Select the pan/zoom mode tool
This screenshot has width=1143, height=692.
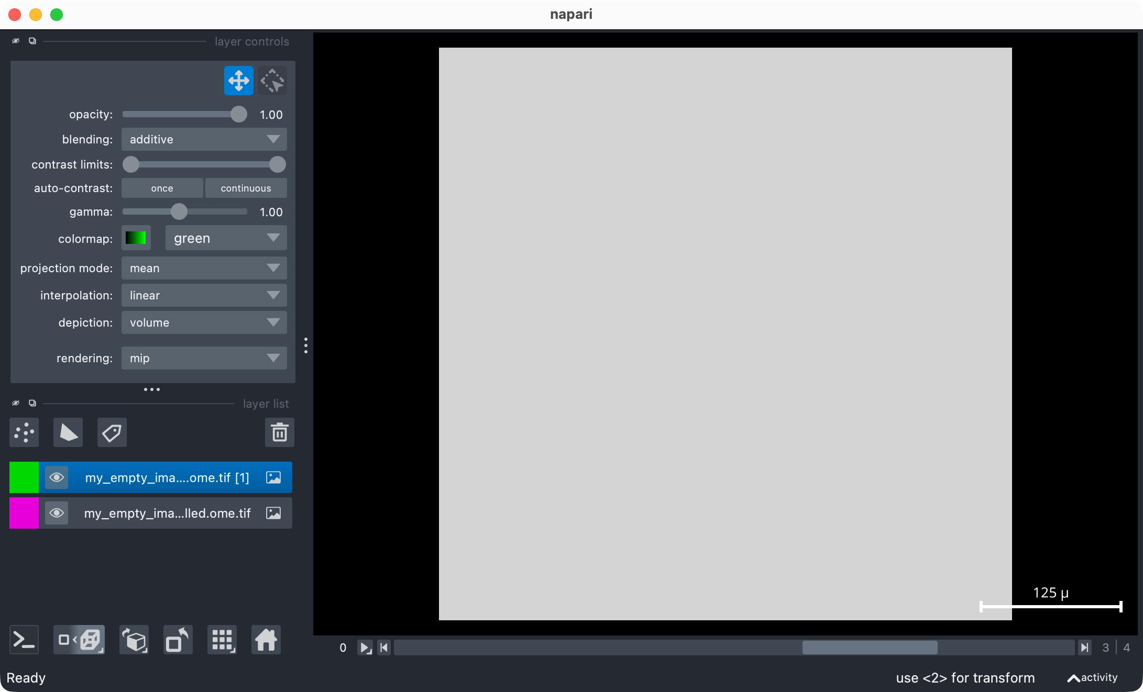(x=238, y=81)
